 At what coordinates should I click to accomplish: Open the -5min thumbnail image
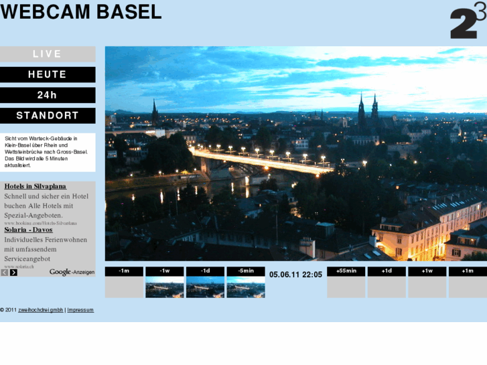pyautogui.click(x=246, y=287)
